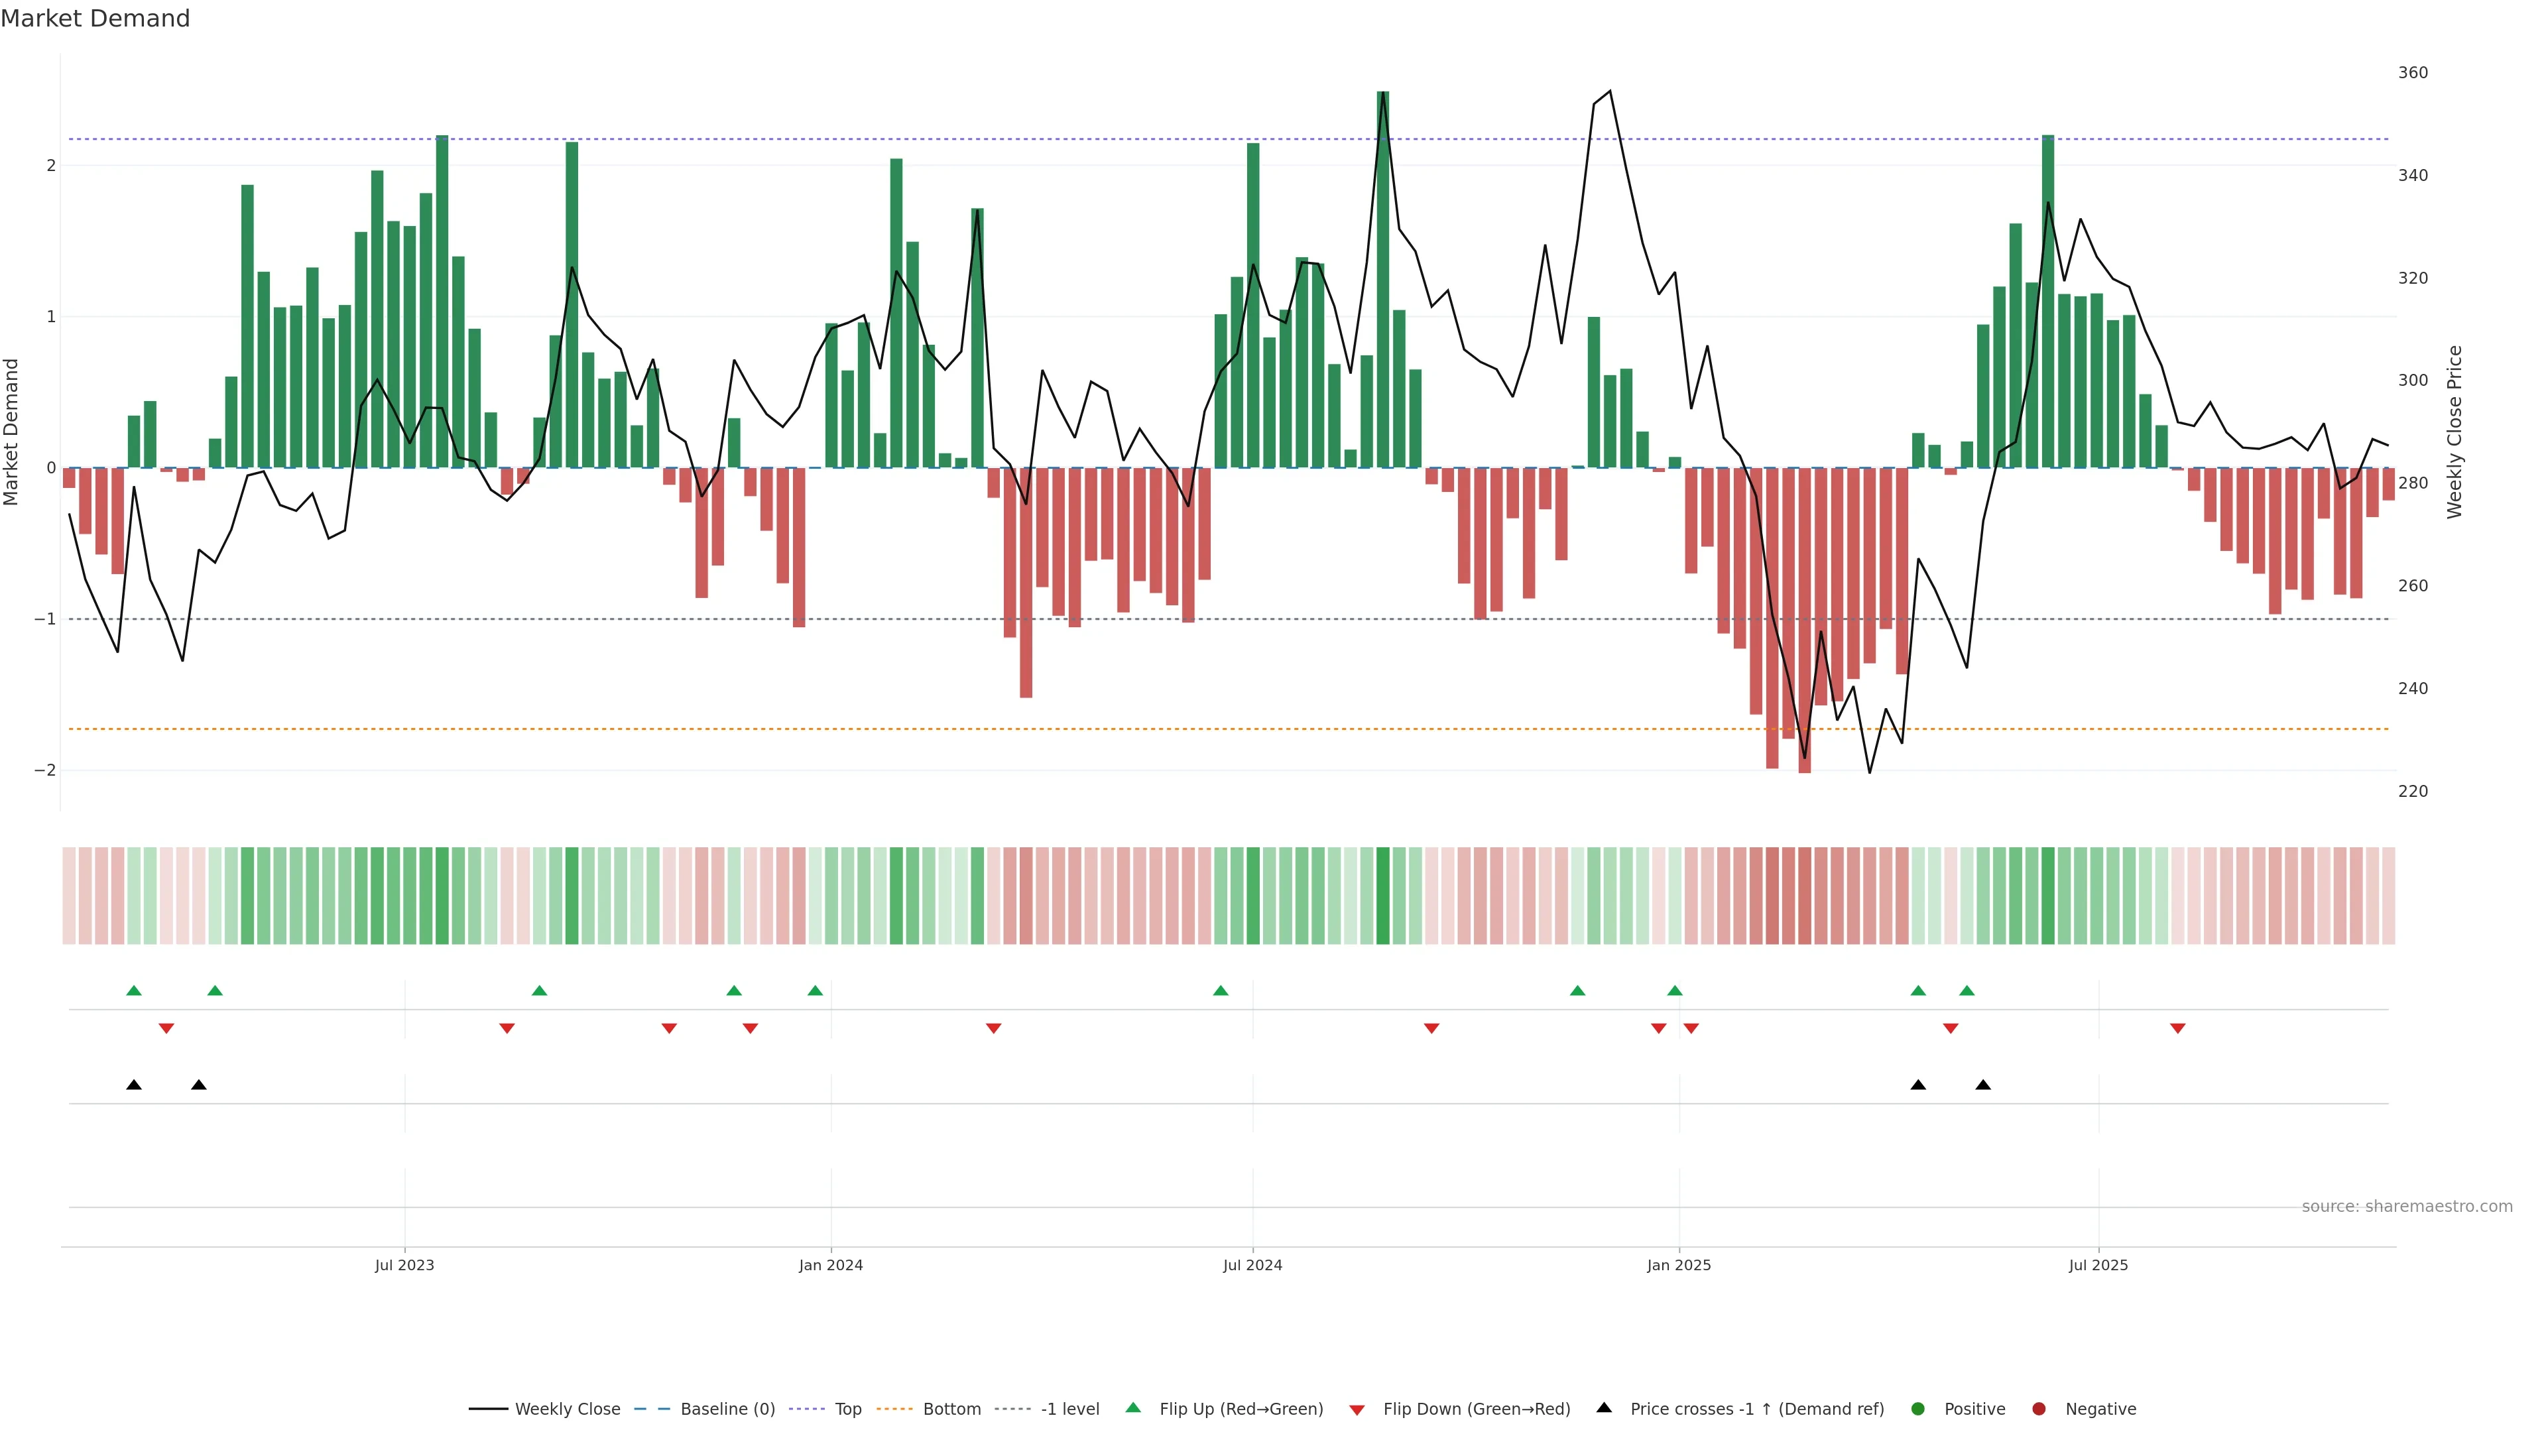This screenshot has width=2546, height=1432.
Task: Click the Jul 2023 x-axis label
Action: [x=404, y=1265]
